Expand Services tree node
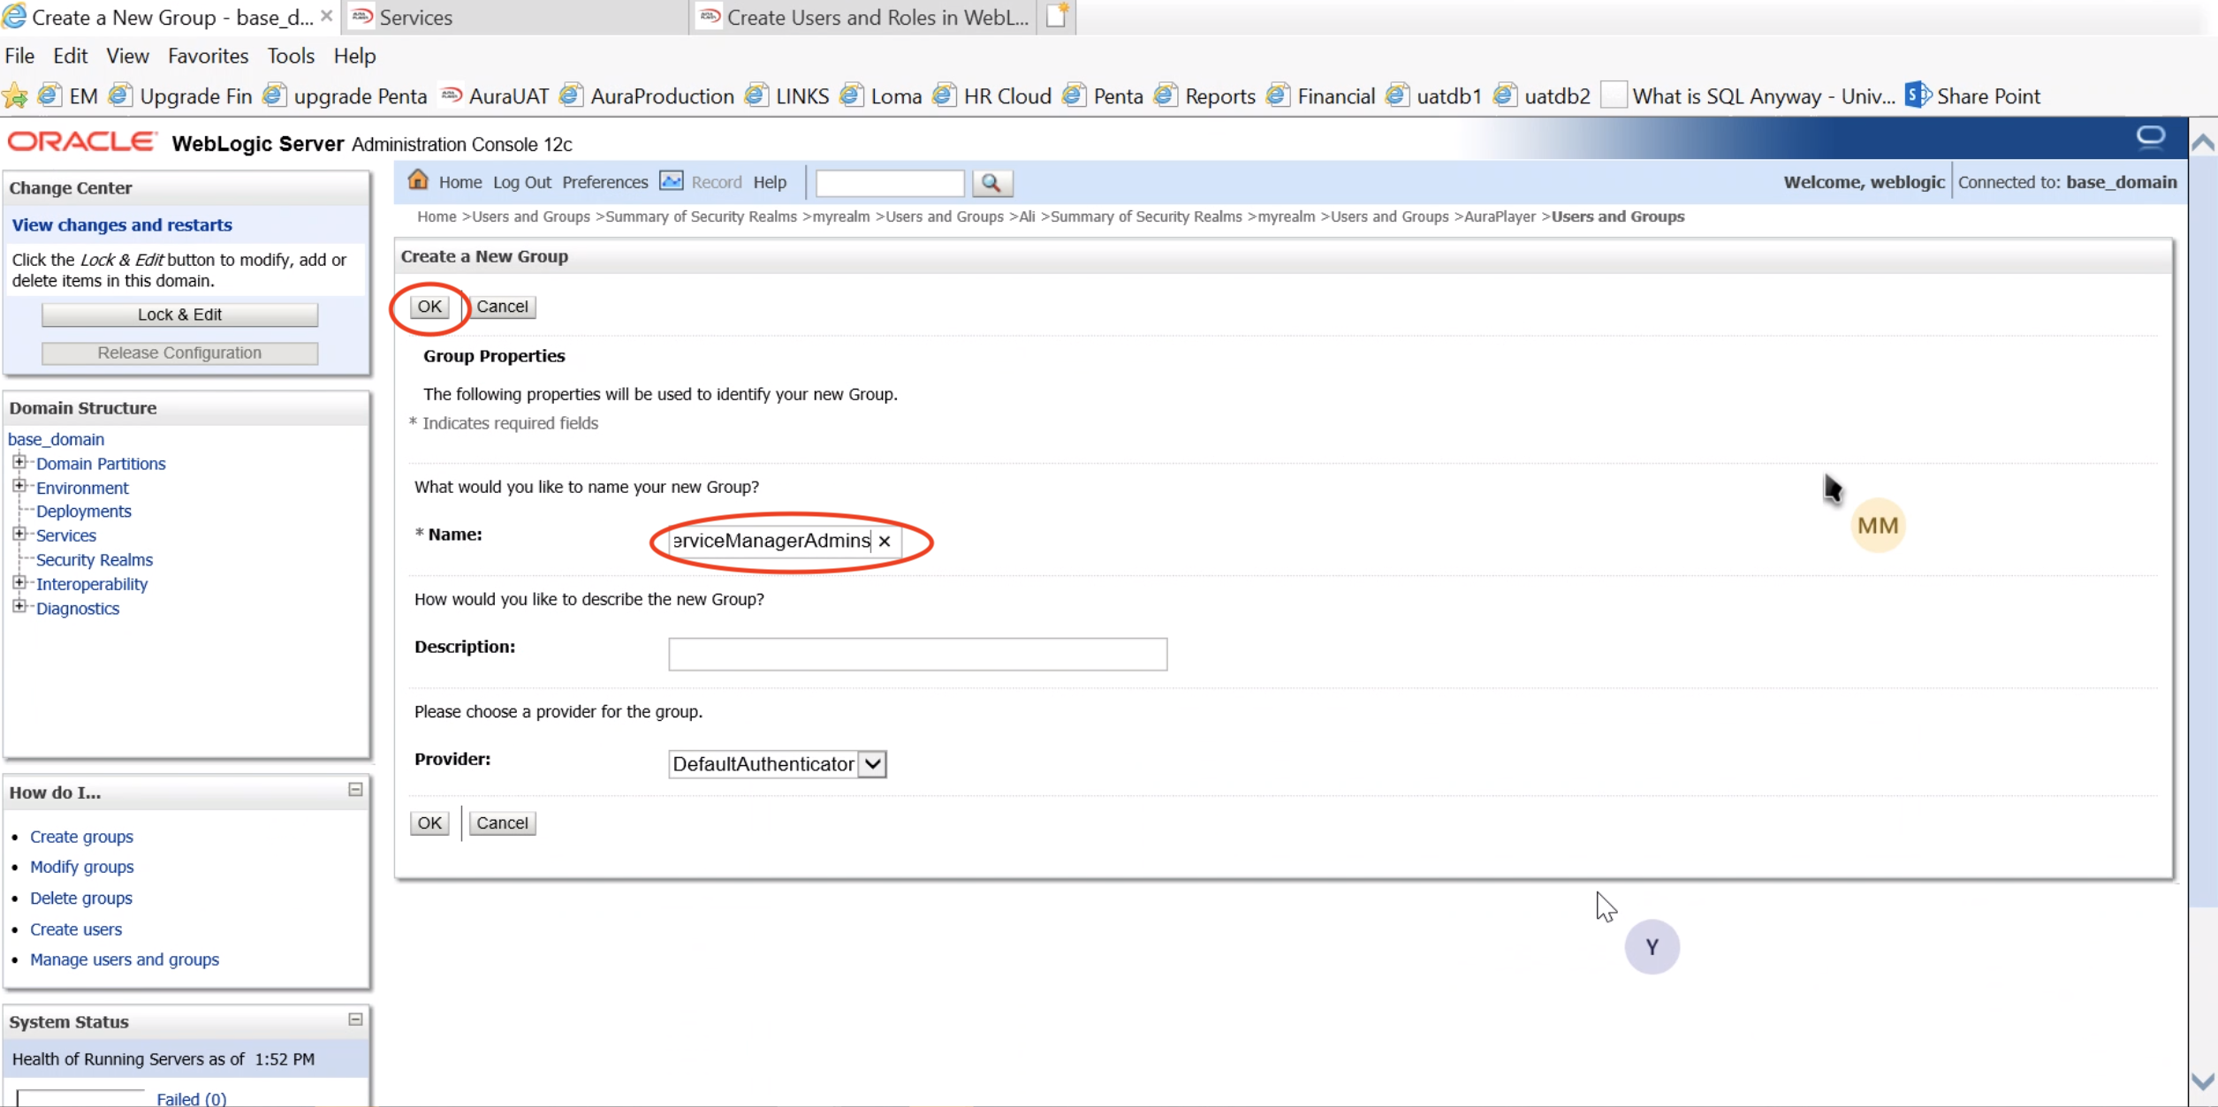Image resolution: width=2218 pixels, height=1107 pixels. 19,533
